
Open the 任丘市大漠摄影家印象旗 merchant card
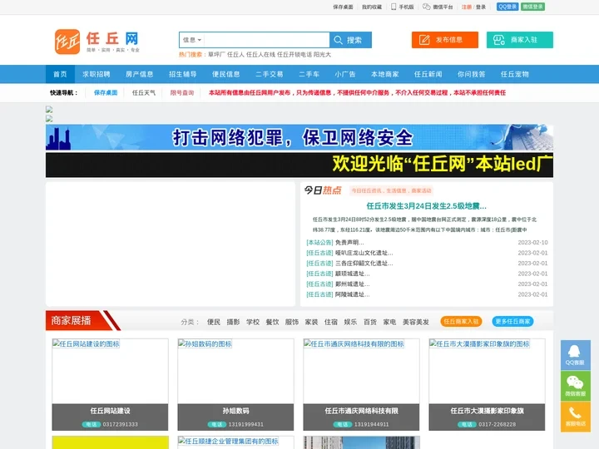tap(487, 384)
